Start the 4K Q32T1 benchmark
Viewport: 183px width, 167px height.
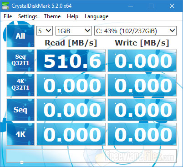coord(20,85)
